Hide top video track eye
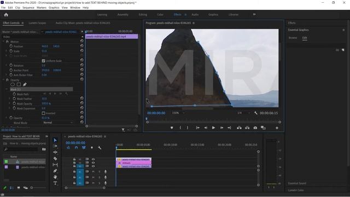The image size is (350, 197). coord(93,159)
